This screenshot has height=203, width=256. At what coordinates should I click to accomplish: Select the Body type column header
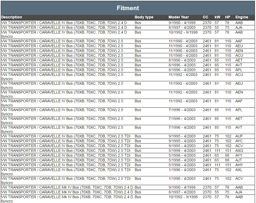tap(144, 17)
